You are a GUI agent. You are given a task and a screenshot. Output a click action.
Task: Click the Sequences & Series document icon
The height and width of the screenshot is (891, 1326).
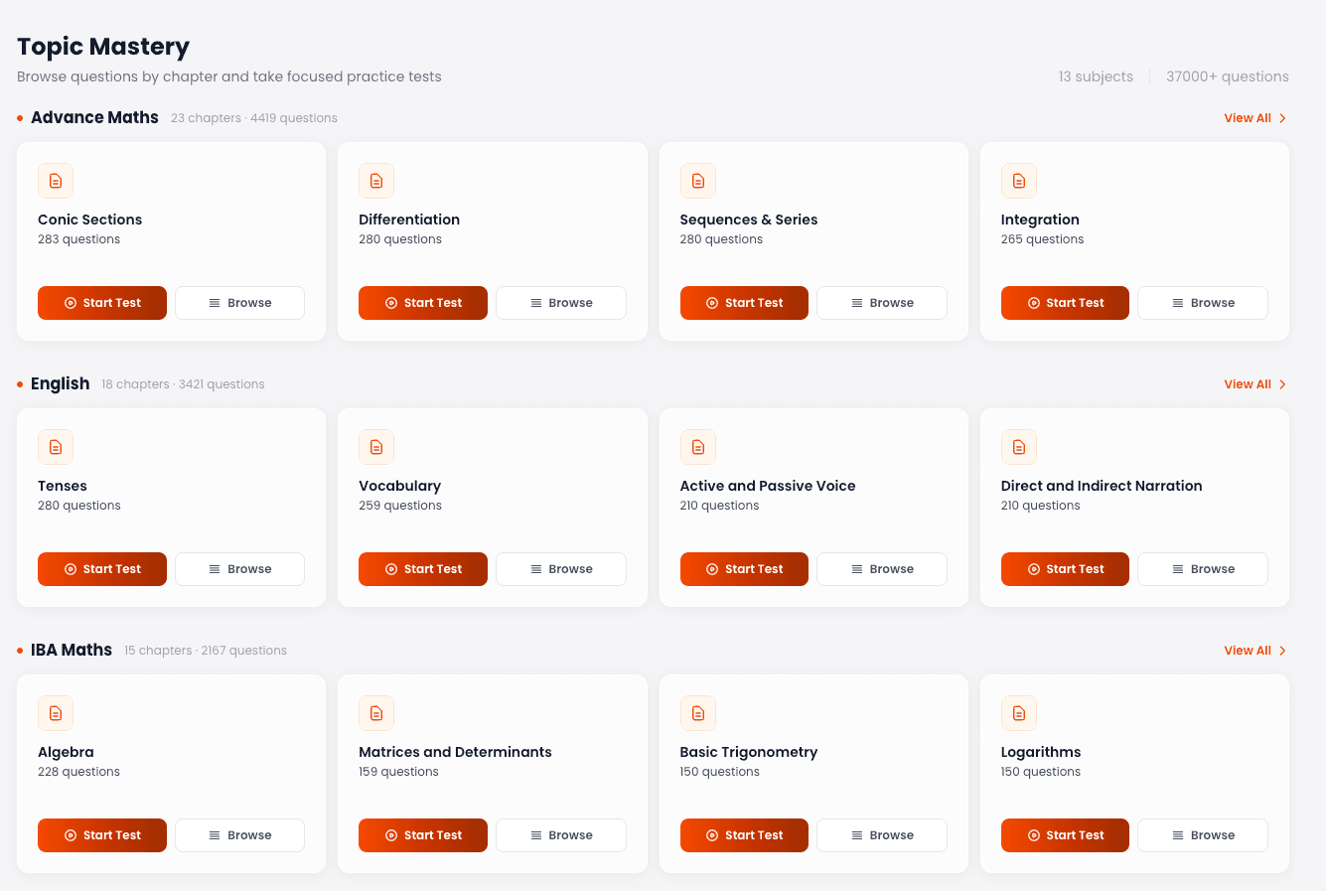pyautogui.click(x=698, y=181)
